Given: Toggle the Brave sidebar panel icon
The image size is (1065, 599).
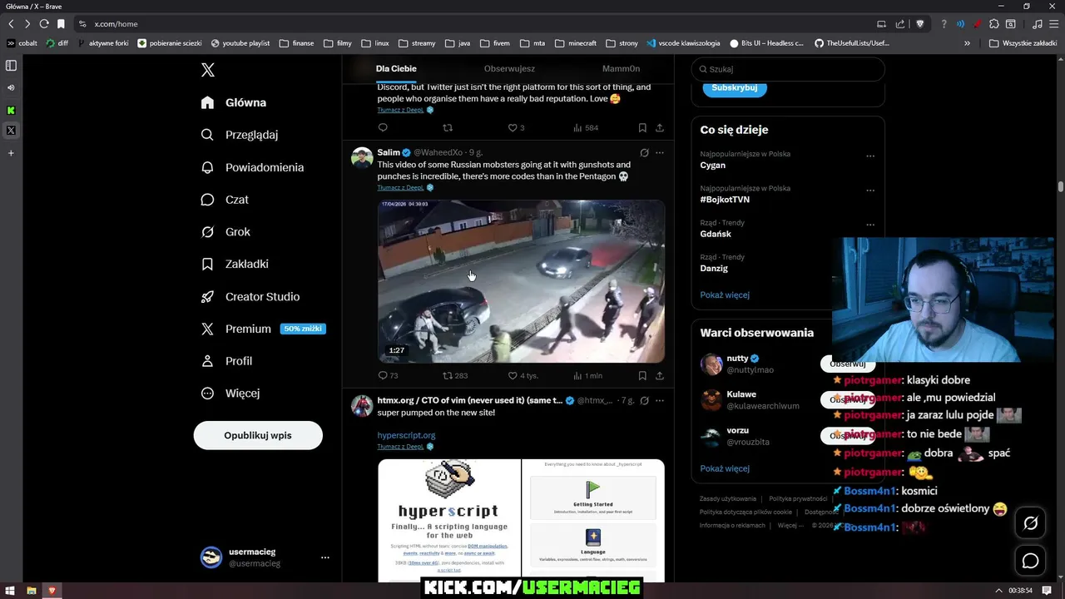Looking at the screenshot, I should (x=11, y=65).
